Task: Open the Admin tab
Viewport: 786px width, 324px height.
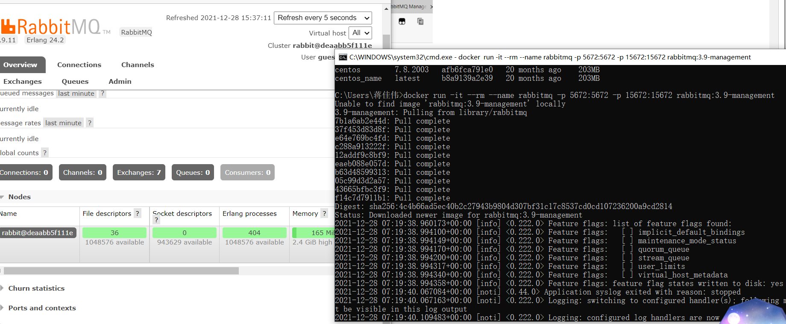Action: 120,82
